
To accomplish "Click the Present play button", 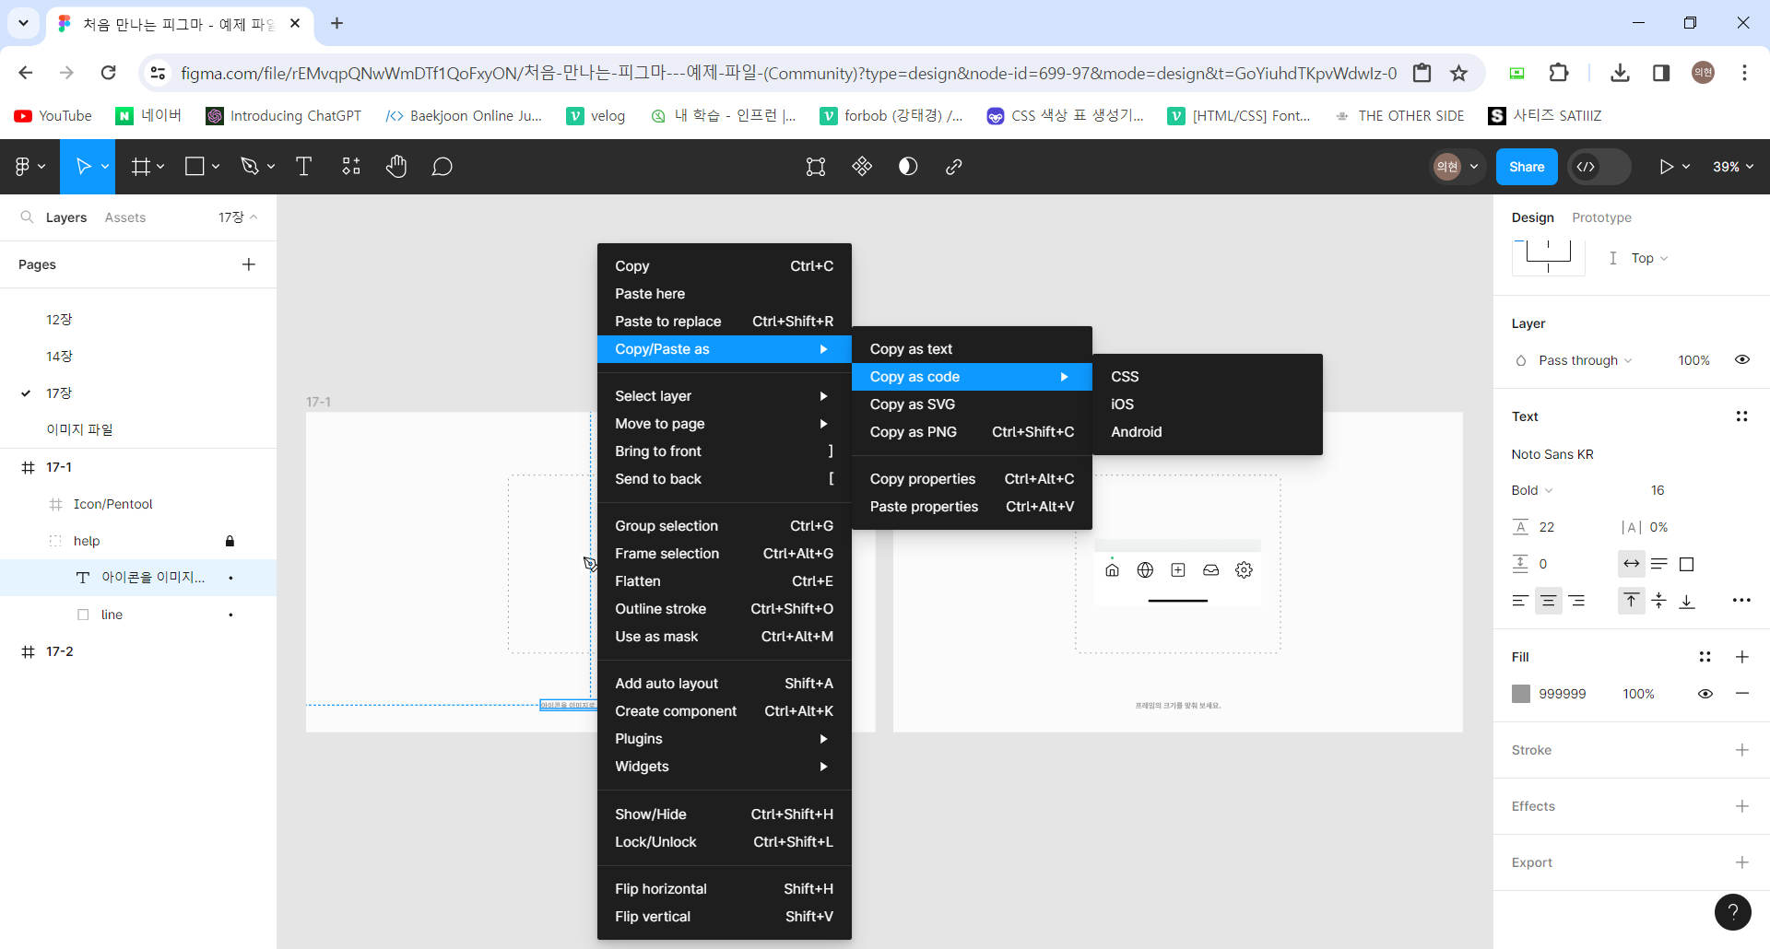I will point(1666,167).
